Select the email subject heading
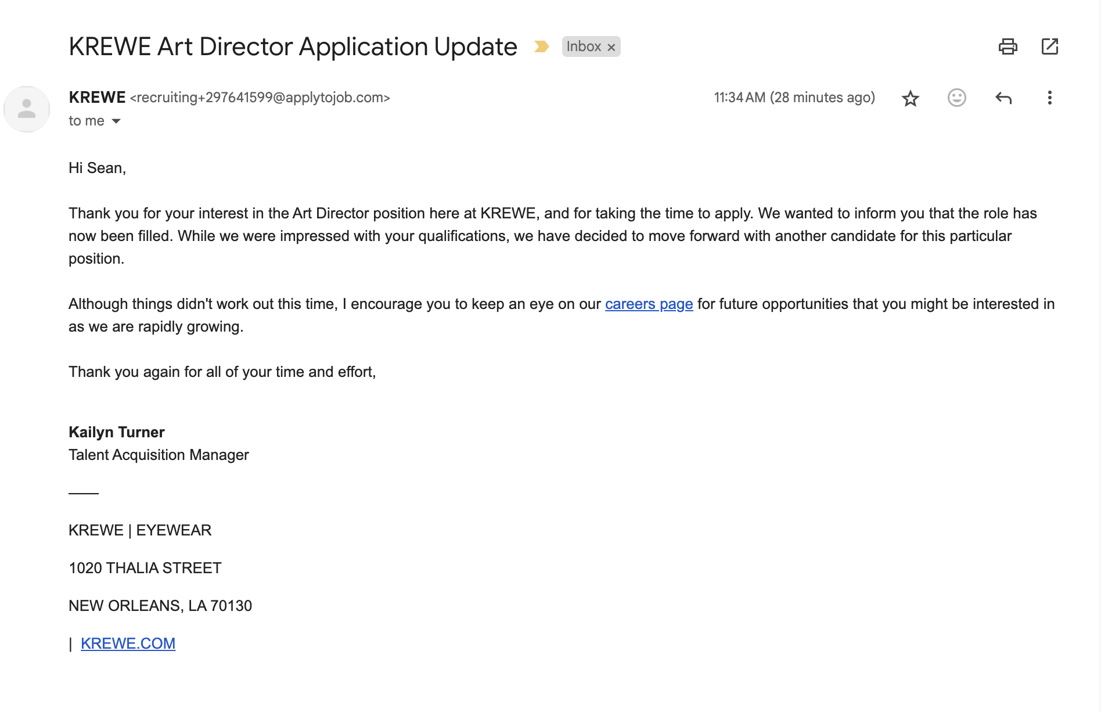This screenshot has width=1101, height=712. [x=292, y=46]
